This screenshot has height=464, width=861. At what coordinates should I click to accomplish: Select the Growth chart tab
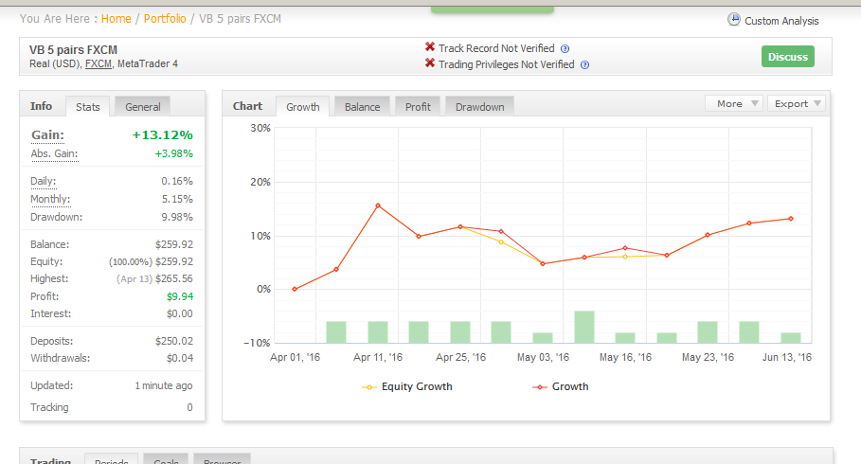[x=302, y=106]
